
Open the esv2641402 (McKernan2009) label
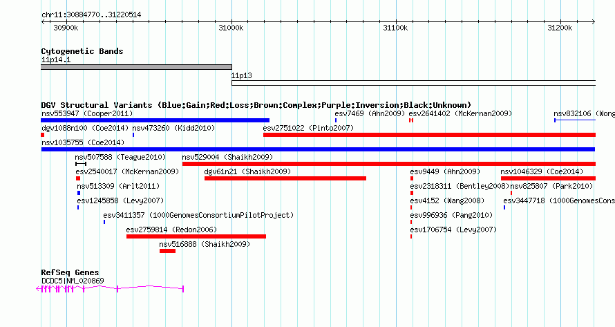(x=460, y=113)
